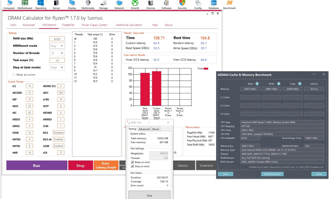The width and height of the screenshot is (329, 199).
Task: Open the Number of threads dropdown
Action: pyautogui.click(x=57, y=53)
